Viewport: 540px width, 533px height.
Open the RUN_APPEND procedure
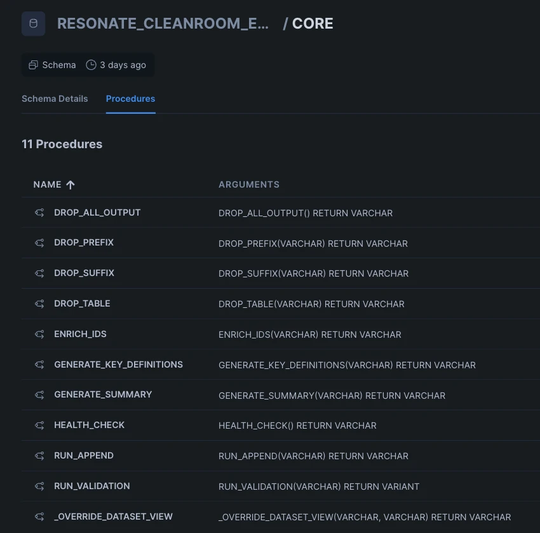(84, 455)
